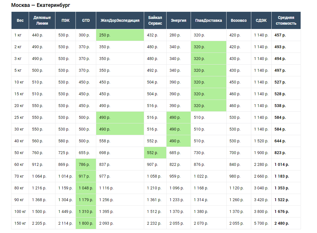Select the ЖелДорЭкспедиция column header
This screenshot has width=317, height=233.
click(x=120, y=20)
